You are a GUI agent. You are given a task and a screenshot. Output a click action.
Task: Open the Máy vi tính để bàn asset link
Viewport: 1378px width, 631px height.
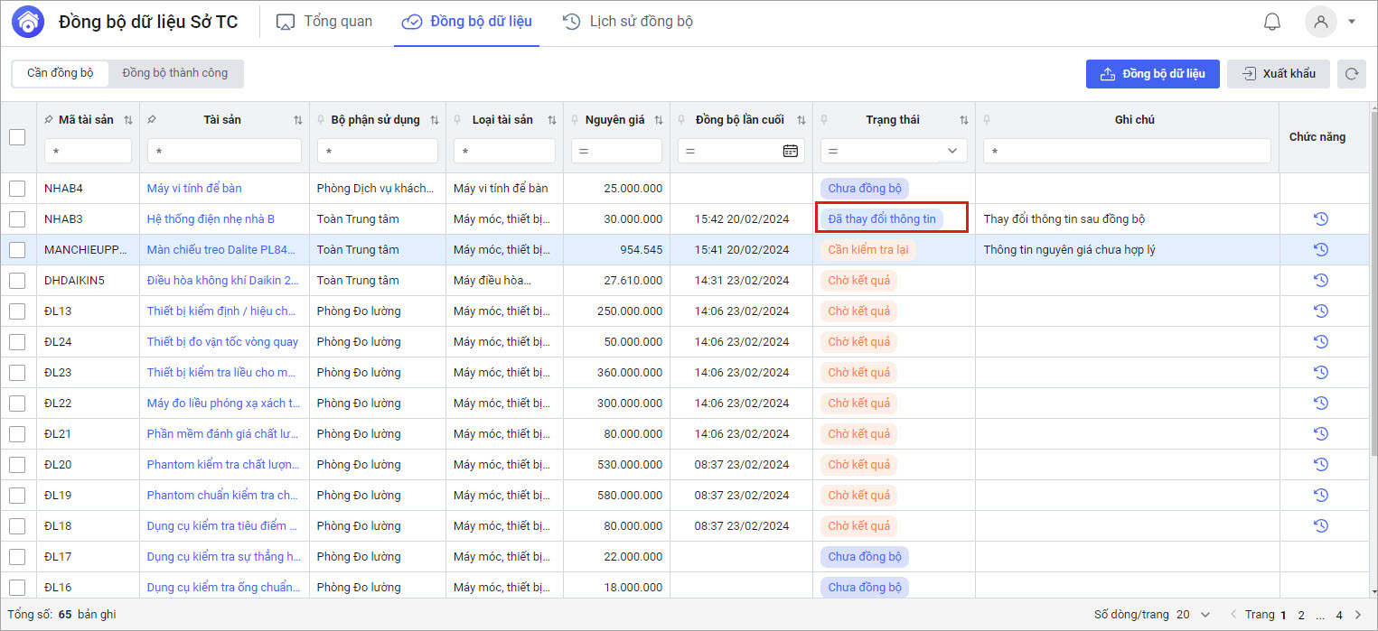coord(194,188)
